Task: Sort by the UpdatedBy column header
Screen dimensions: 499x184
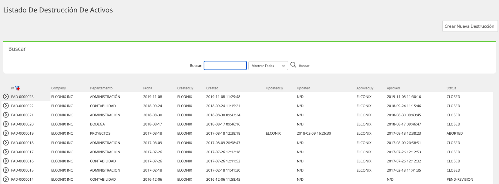Action: (275, 88)
